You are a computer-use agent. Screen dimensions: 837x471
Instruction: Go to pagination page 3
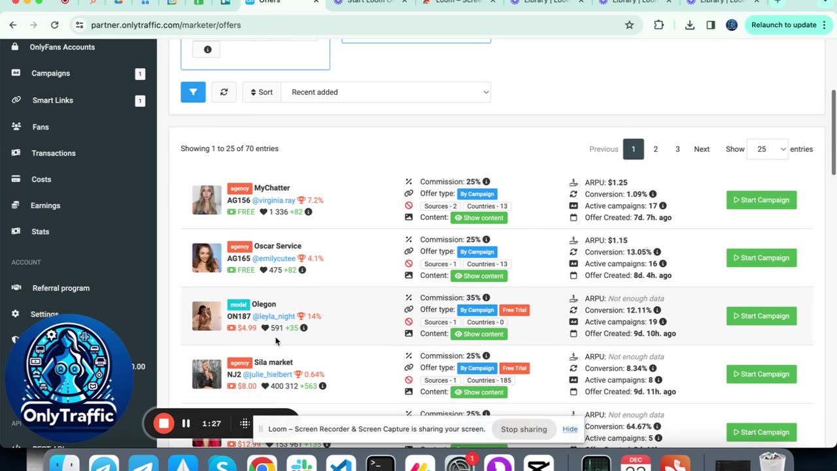[x=677, y=149]
